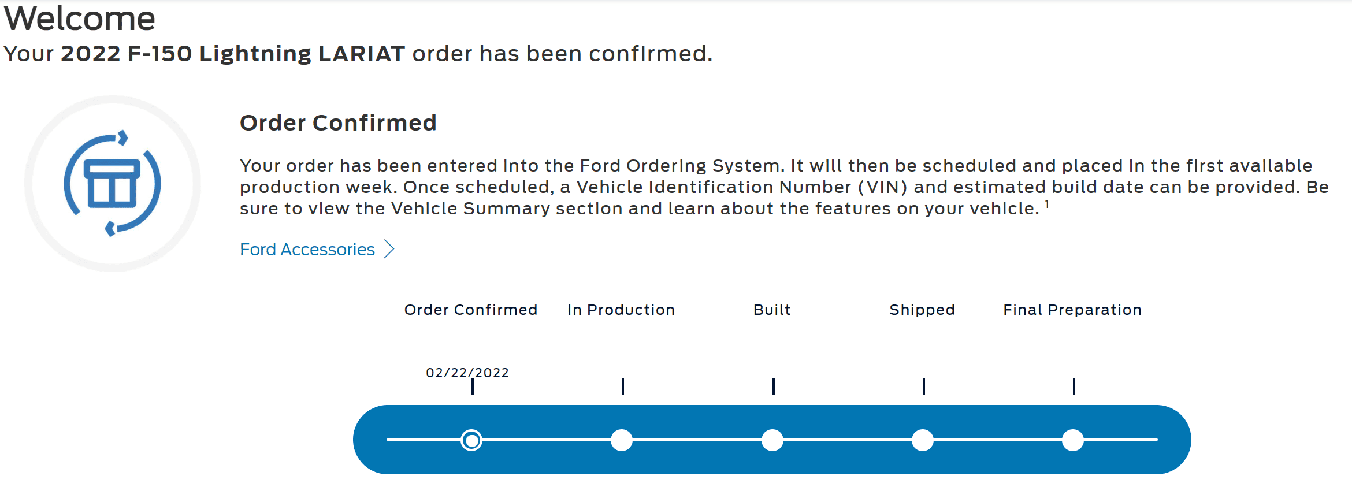This screenshot has height=498, width=1352.
Task: Click the Order Confirmed bold heading
Action: tap(338, 123)
